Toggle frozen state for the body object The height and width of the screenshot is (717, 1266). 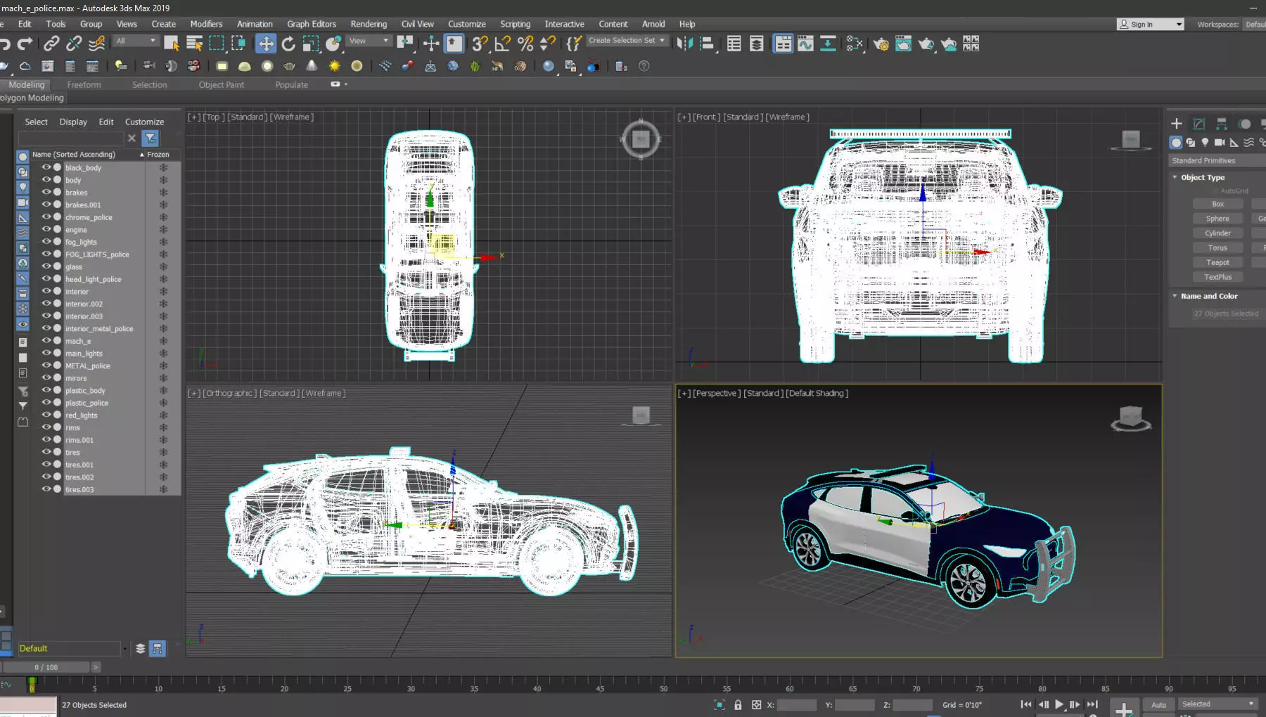pos(163,180)
